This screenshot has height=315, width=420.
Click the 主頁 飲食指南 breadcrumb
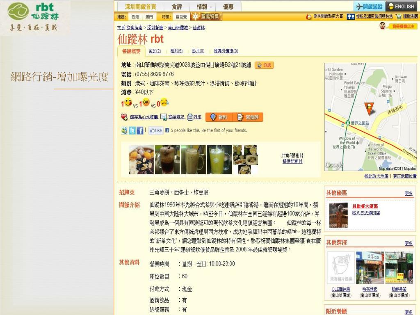(130, 27)
